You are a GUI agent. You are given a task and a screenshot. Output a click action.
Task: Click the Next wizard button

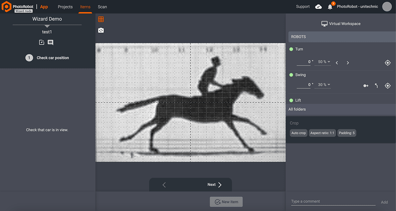pyautogui.click(x=214, y=185)
